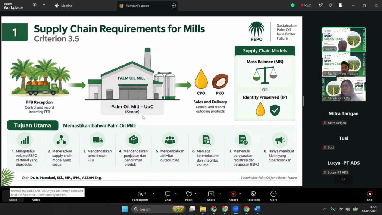
Task: Open the Participants panel
Action: pos(140,196)
